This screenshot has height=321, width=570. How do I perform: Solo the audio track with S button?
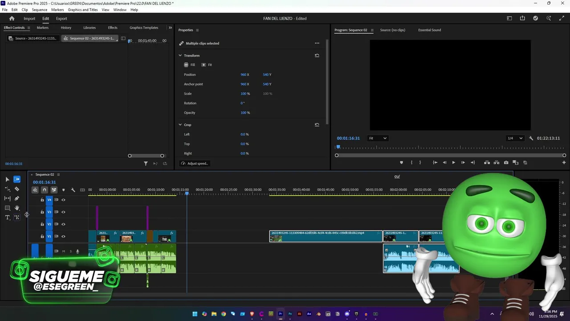pyautogui.click(x=70, y=251)
